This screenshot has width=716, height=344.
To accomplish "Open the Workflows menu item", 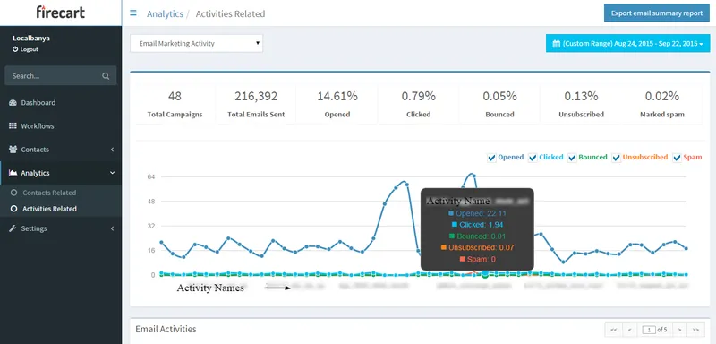I will (x=61, y=126).
